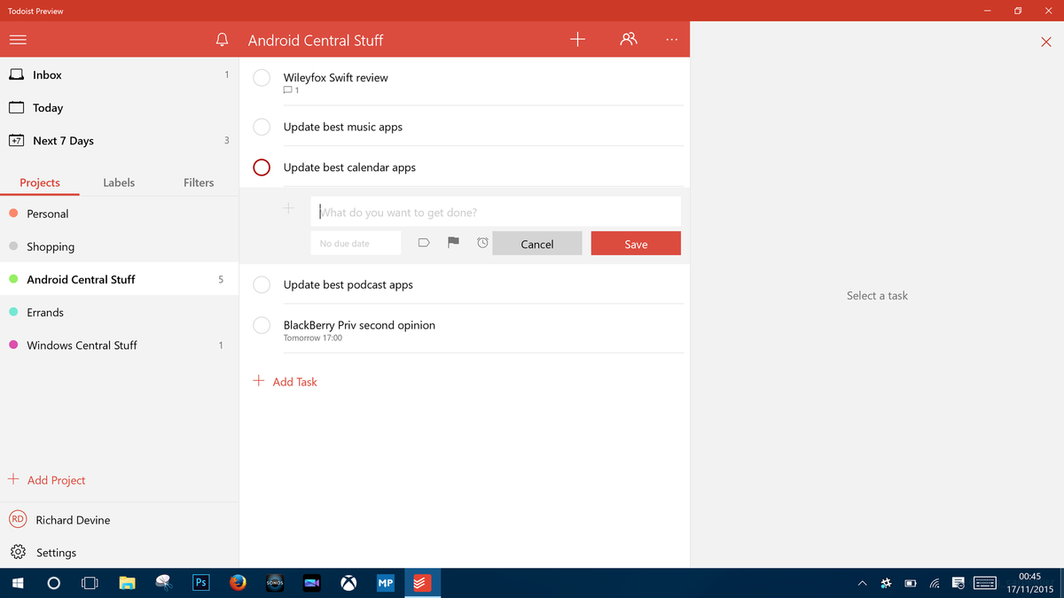Open File Explorer from taskbar
1064x598 pixels.
[127, 583]
